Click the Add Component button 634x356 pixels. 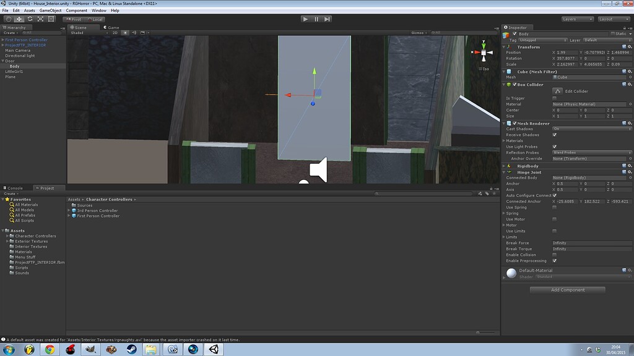(x=567, y=289)
